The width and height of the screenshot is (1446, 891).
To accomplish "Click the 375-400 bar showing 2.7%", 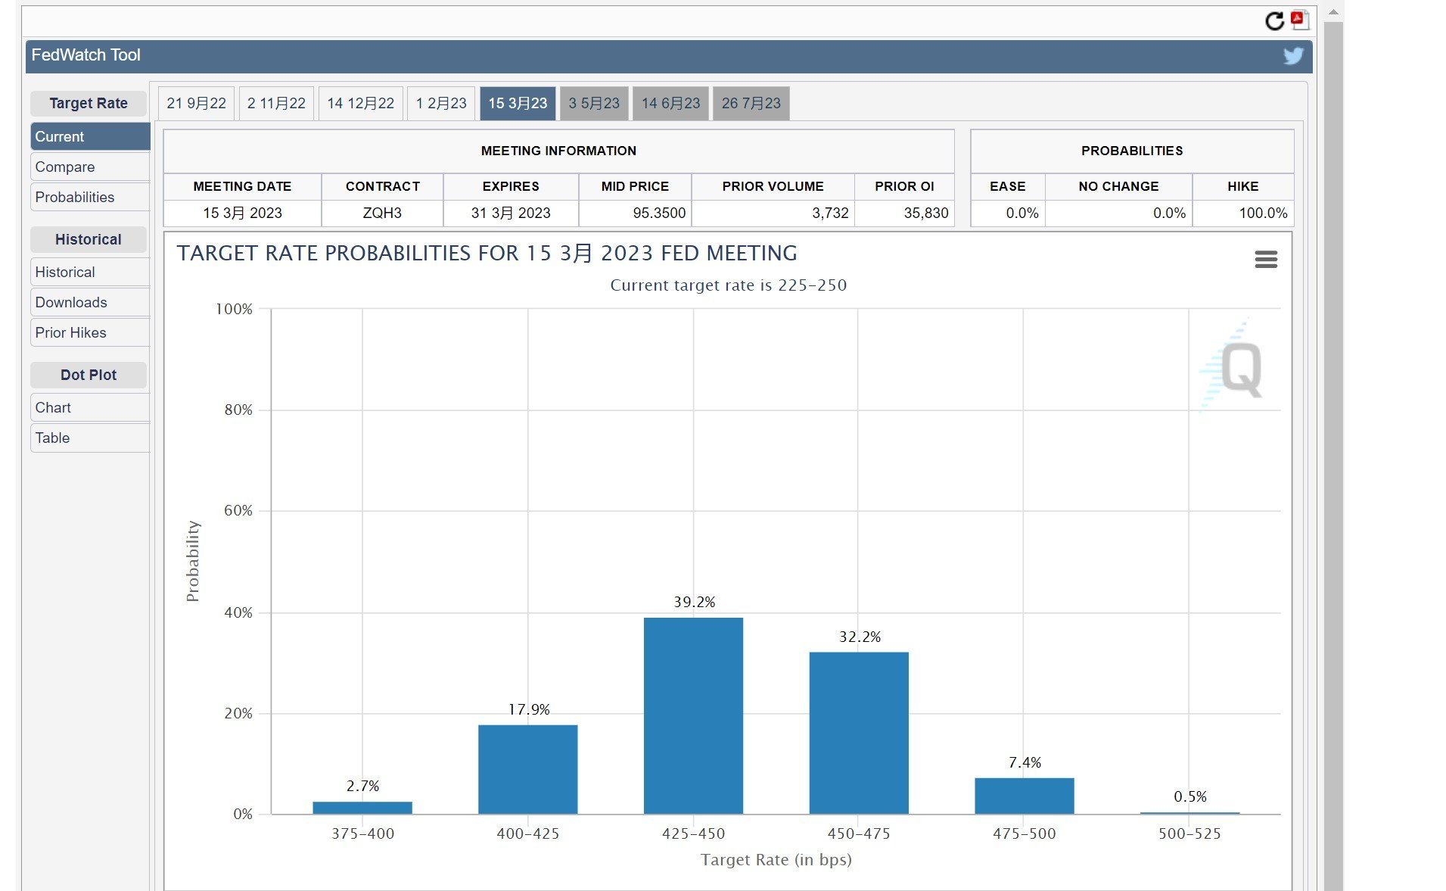I will [x=362, y=808].
